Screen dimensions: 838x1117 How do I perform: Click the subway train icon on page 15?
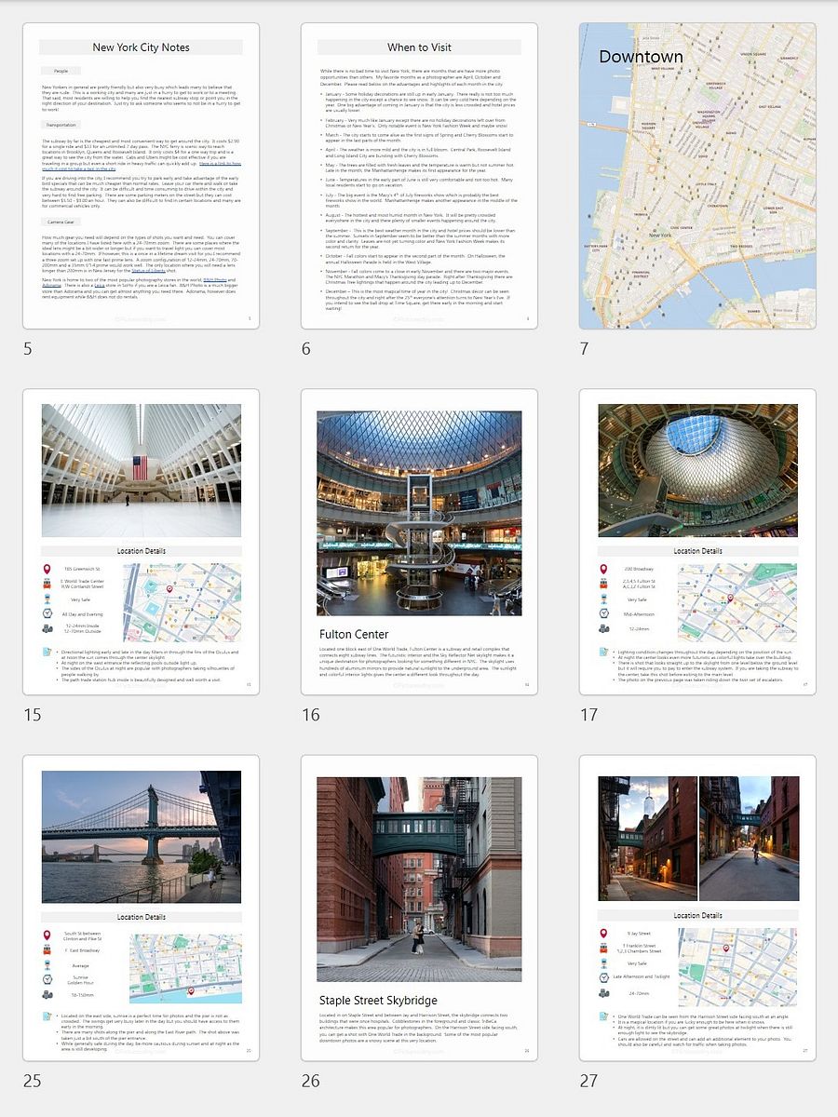47,585
